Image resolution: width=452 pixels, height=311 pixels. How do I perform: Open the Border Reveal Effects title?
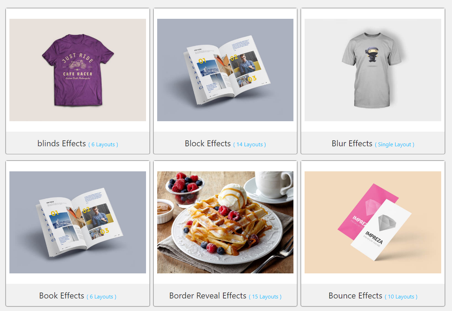pos(208,296)
